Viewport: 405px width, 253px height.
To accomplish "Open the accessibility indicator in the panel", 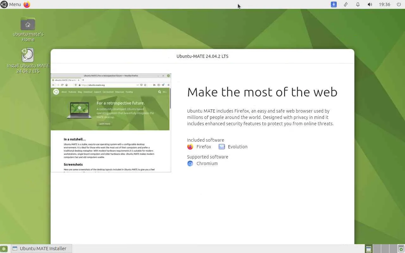I will point(334,4).
